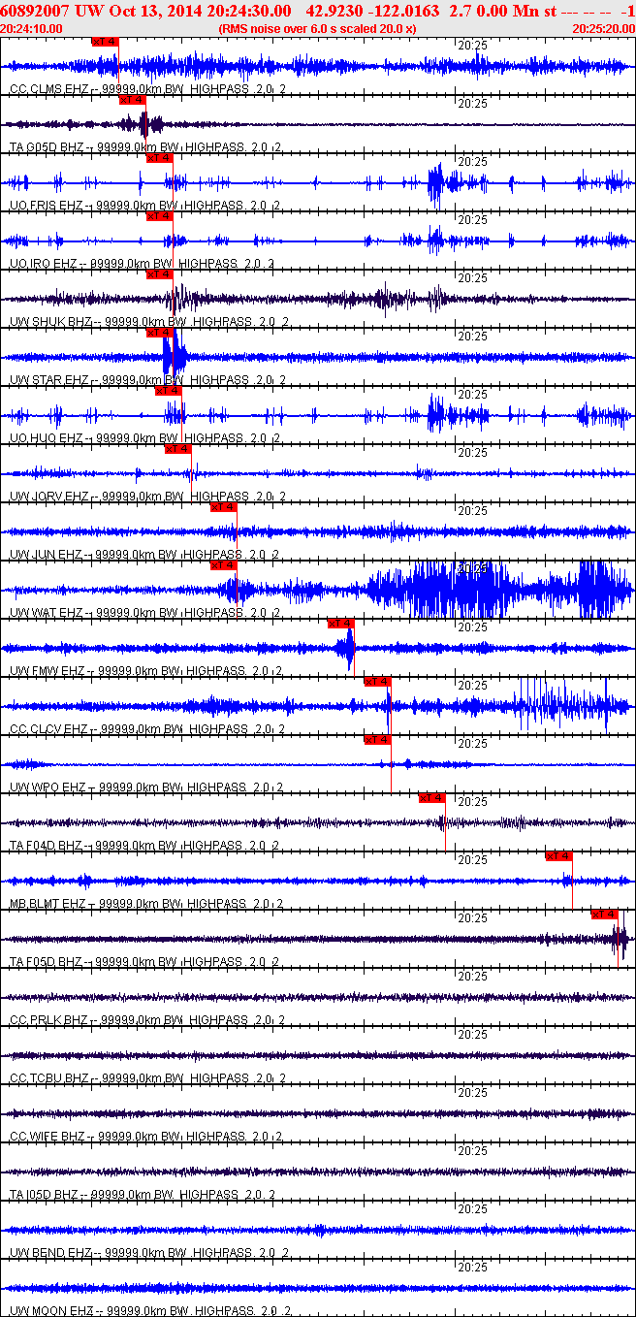Screen dimensions: 636x1317
Task: Select the red pick flag on UW.JORV trace
Action: [x=177, y=449]
